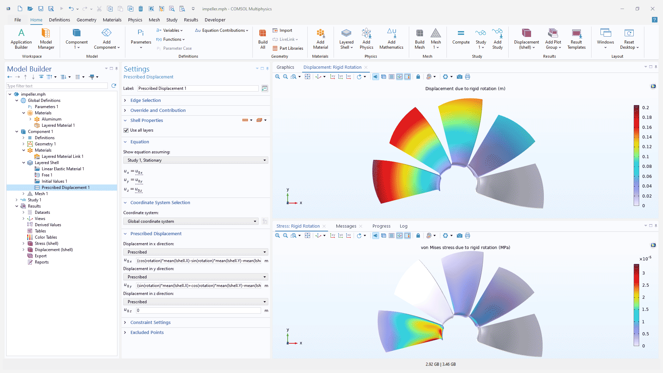The image size is (663, 373).
Task: Open the Global coordinate system dropdown
Action: tap(191, 221)
